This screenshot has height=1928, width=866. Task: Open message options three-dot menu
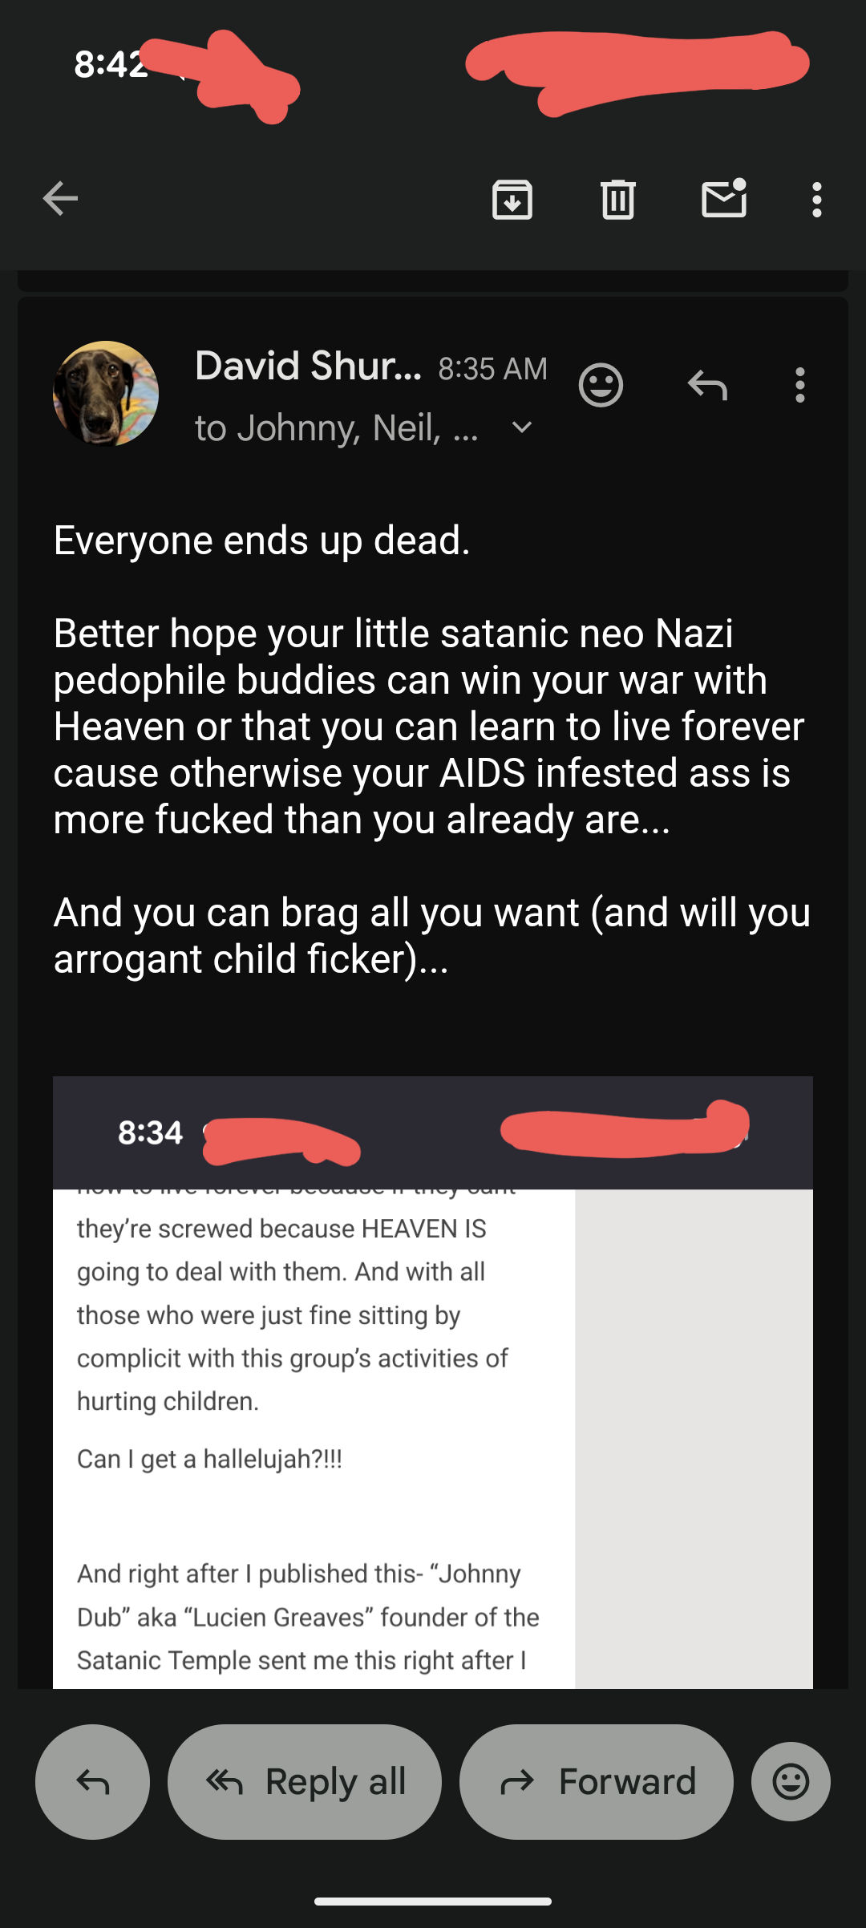tap(799, 386)
